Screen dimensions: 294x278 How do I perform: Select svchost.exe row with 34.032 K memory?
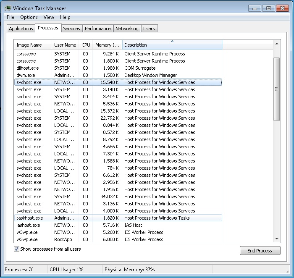(x=118, y=196)
